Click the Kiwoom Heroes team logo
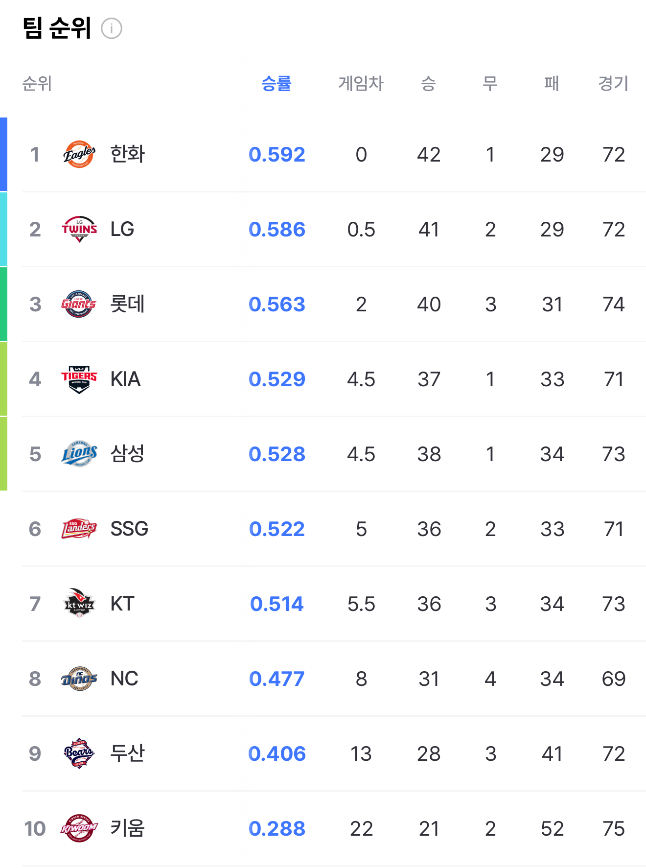The width and height of the screenshot is (646, 868). (79, 828)
